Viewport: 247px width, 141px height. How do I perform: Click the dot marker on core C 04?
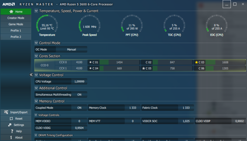[90, 68]
